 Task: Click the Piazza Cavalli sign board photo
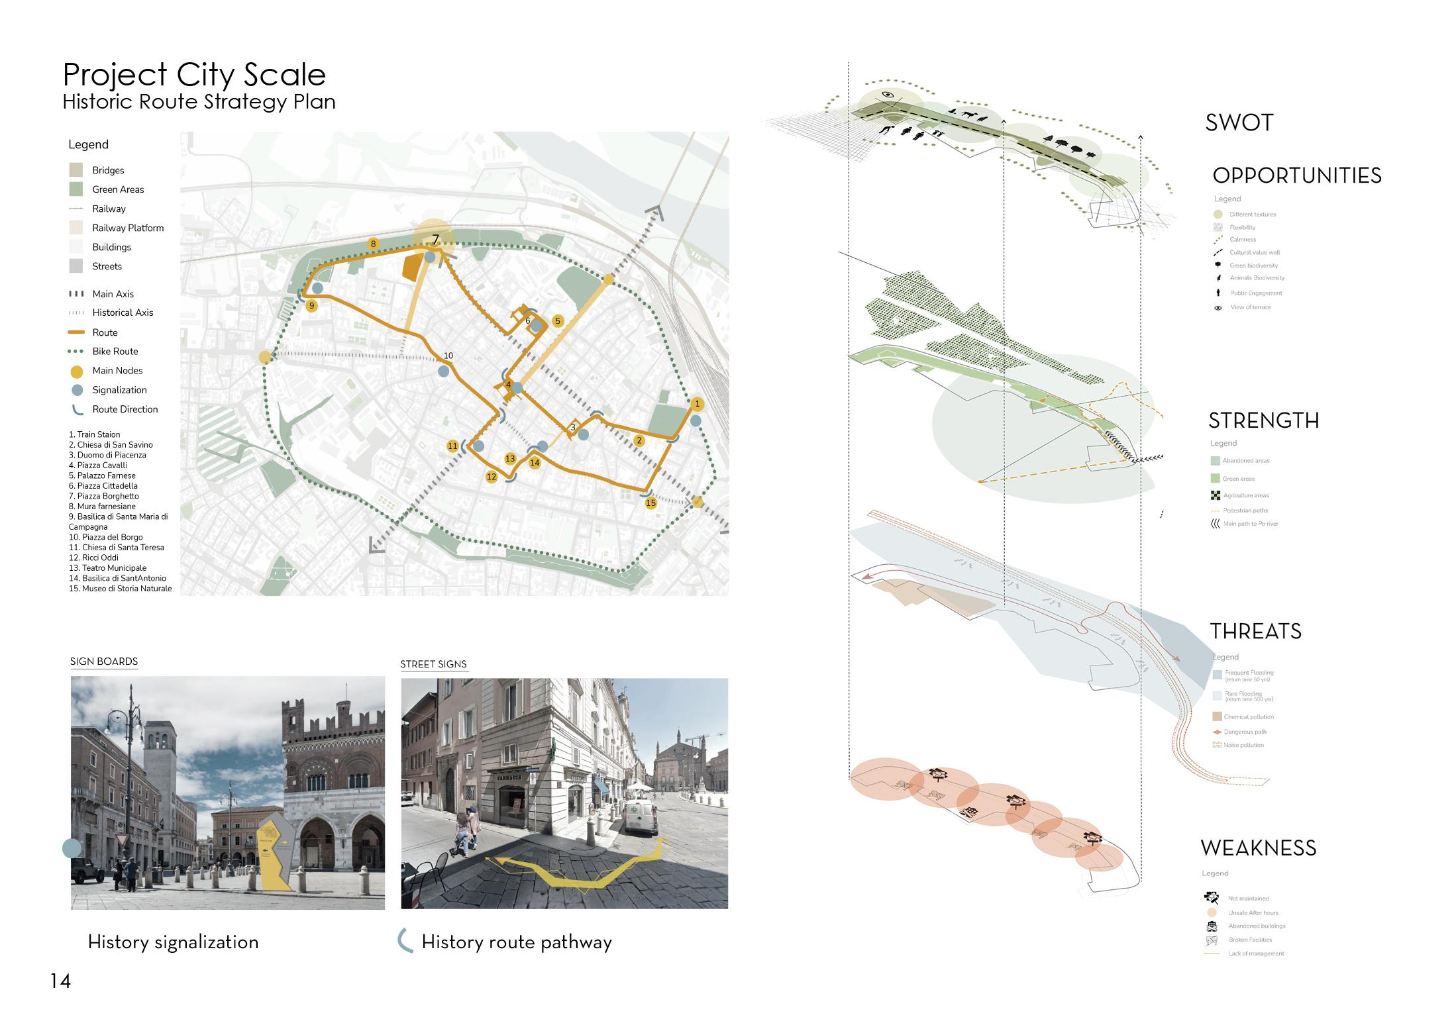(x=227, y=793)
